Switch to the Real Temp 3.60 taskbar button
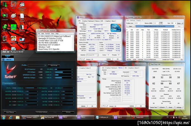This screenshot has height=126, width=191. [49, 117]
